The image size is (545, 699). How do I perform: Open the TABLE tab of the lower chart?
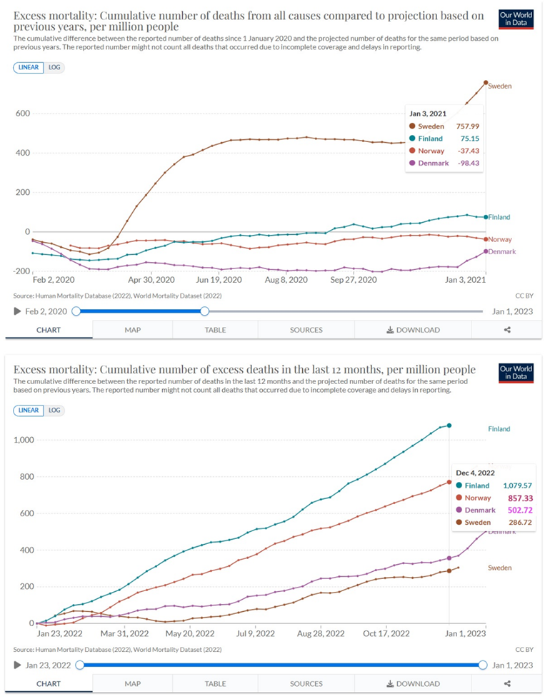point(216,684)
